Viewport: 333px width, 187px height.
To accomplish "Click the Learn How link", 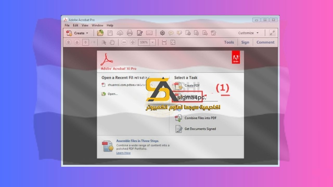I will pos(123,153).
